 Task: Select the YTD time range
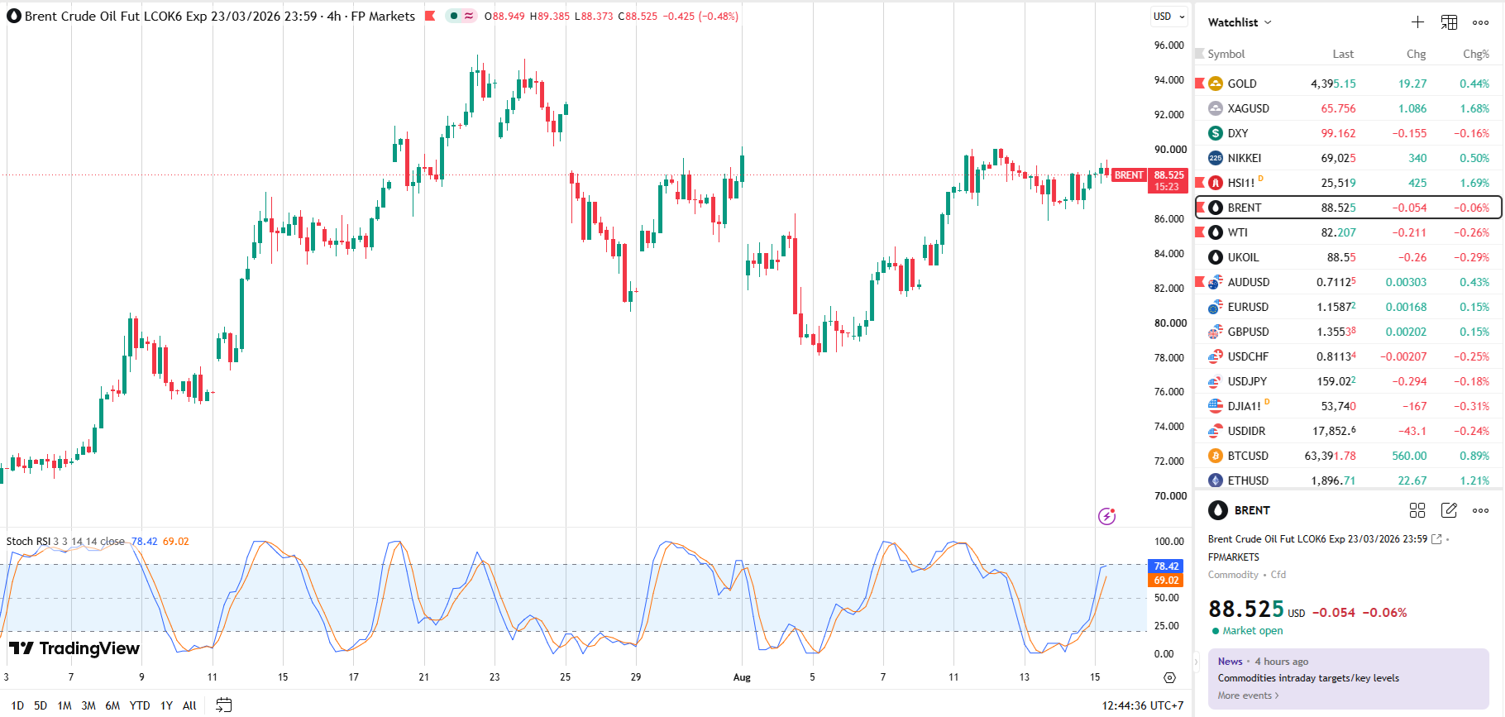click(x=140, y=705)
